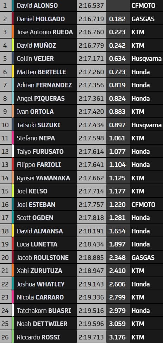163x343 pixels.
Task: Click rider name David ALONSO
Action: pos(37,5)
